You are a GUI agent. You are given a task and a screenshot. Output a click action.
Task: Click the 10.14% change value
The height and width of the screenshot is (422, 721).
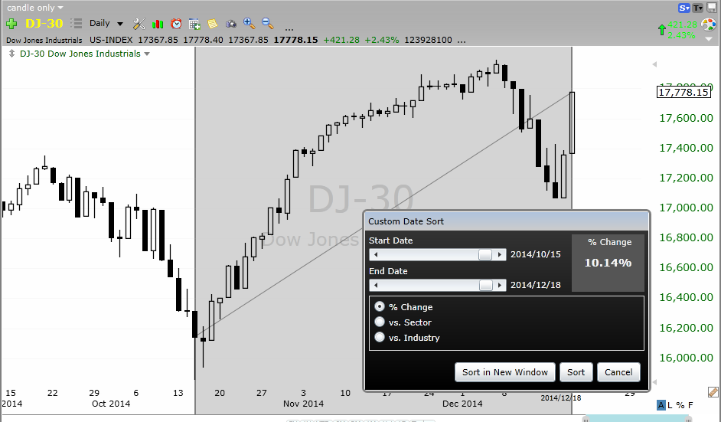click(x=608, y=262)
